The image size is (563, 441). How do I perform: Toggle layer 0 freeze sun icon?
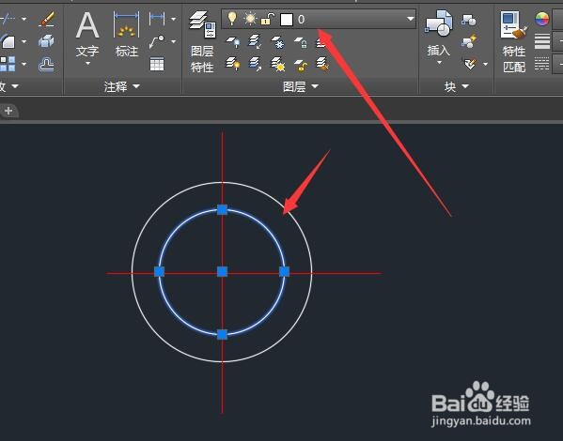(250, 19)
